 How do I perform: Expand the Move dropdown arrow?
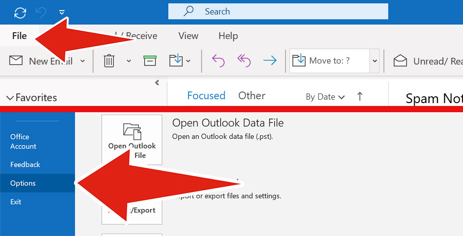pyautogui.click(x=189, y=61)
